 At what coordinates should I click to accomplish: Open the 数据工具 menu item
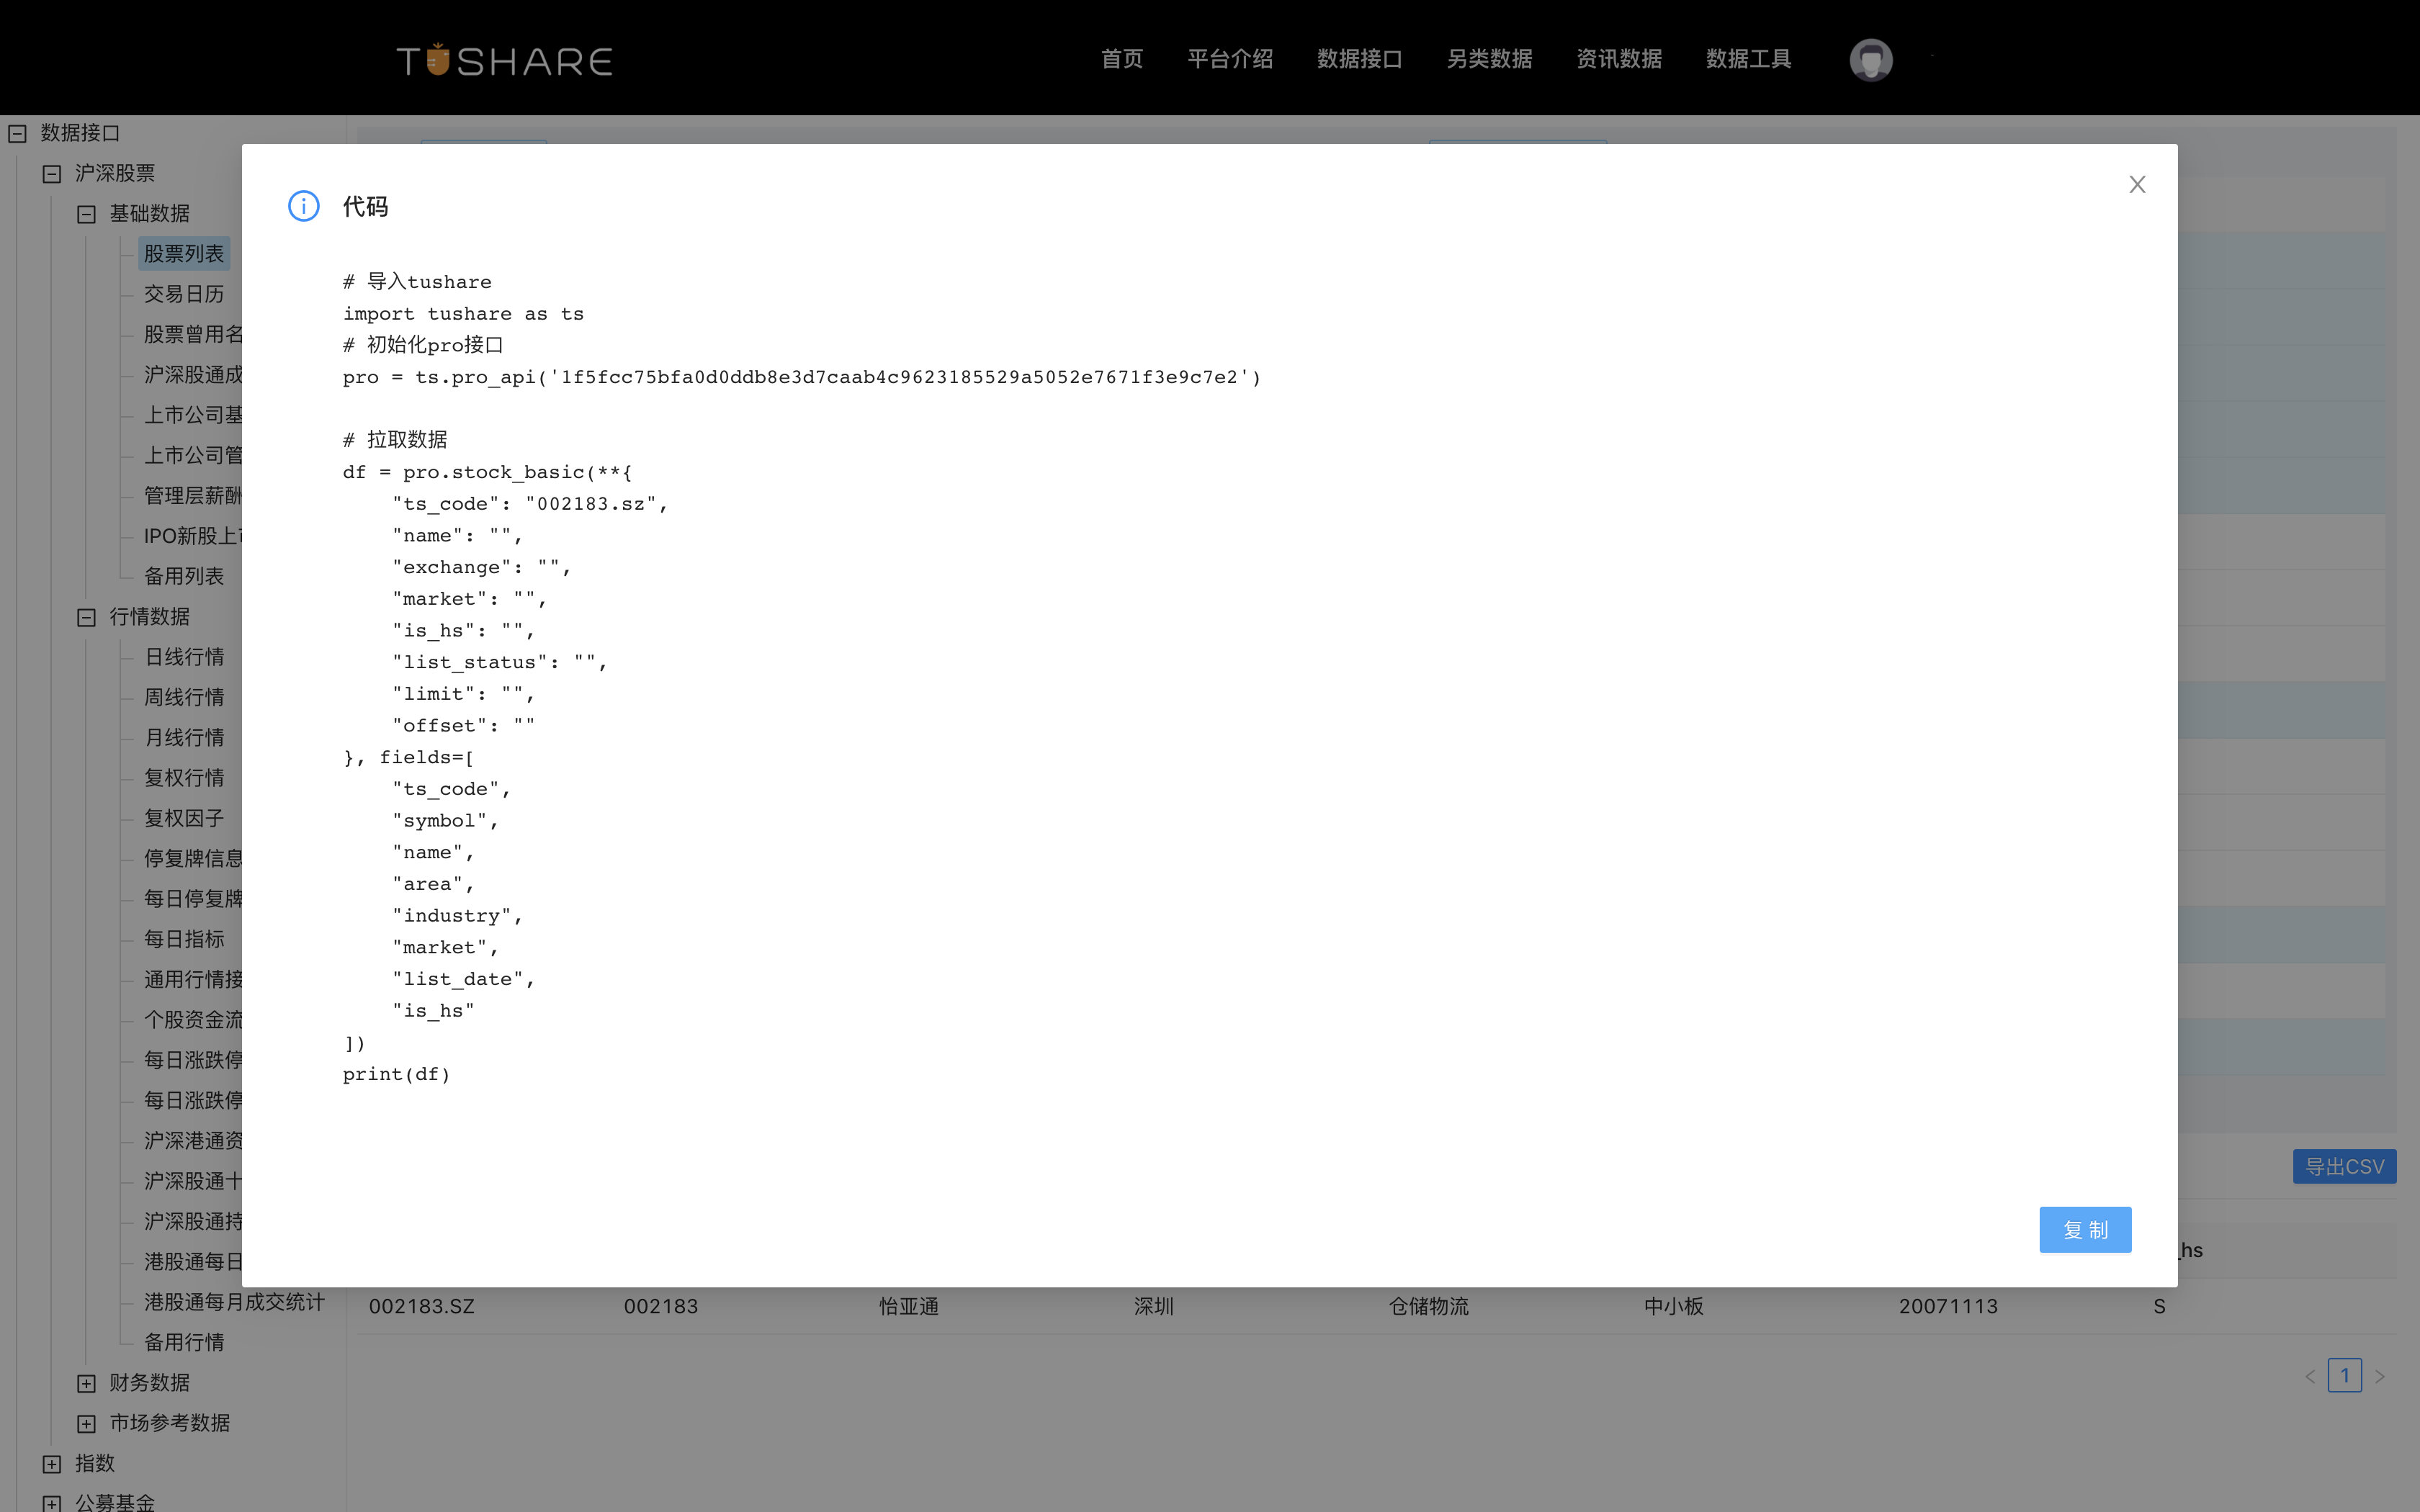coord(1747,59)
